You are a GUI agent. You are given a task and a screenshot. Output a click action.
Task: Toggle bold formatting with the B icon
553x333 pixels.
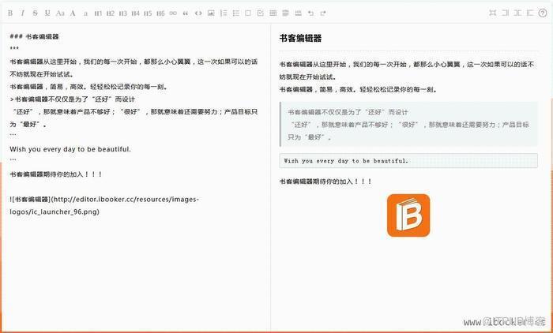click(10, 13)
